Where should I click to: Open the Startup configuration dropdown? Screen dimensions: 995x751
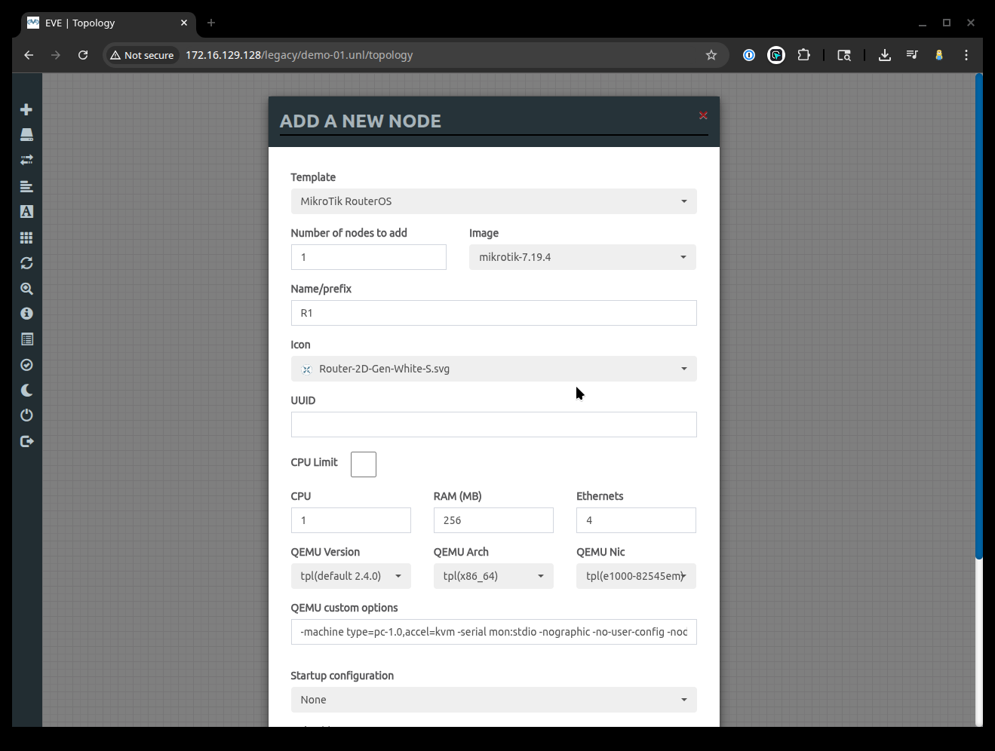click(x=493, y=700)
